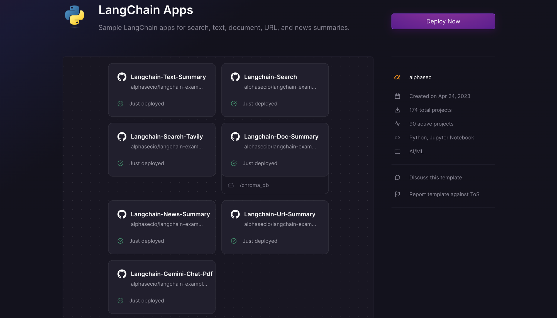
Task: Open the Report template against ToS link
Action: 444,194
